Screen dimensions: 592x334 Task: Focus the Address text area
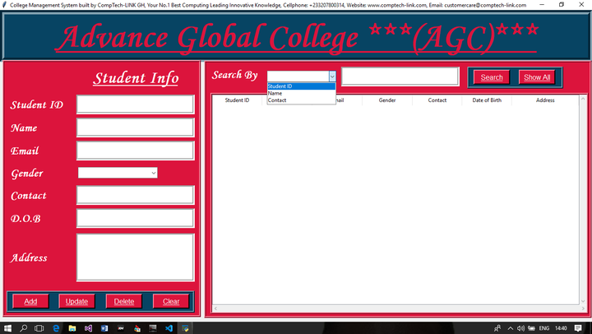pyautogui.click(x=135, y=257)
